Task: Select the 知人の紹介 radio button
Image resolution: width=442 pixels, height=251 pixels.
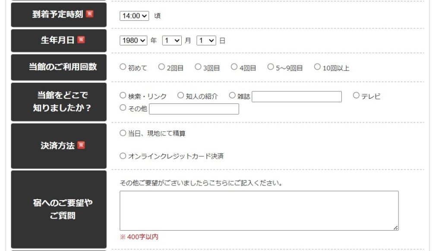Action: point(181,95)
